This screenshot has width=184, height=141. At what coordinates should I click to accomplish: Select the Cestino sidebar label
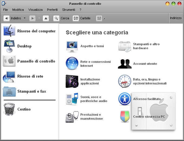coord(24,109)
